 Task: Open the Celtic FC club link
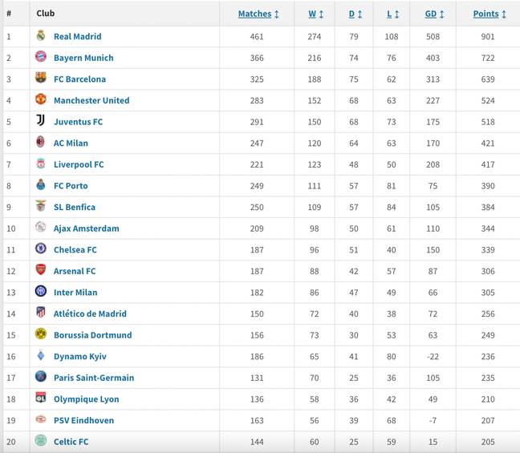coord(71,442)
